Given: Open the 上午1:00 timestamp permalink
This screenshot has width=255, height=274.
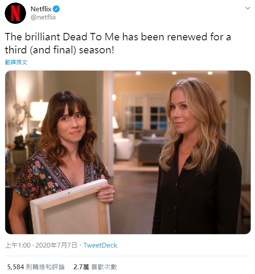Looking at the screenshot, I should pos(18,245).
